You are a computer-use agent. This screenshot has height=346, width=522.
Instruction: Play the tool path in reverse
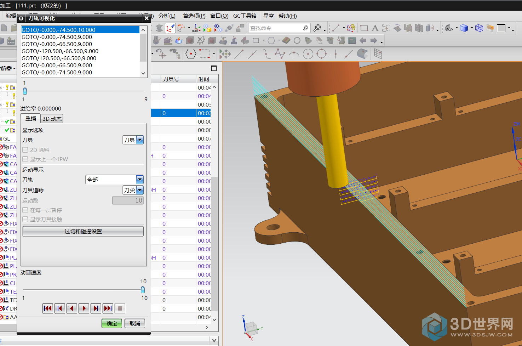click(x=72, y=308)
